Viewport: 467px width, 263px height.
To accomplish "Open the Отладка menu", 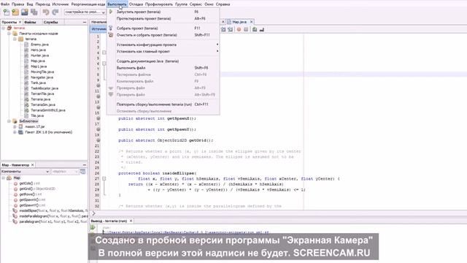I will tap(136, 4).
